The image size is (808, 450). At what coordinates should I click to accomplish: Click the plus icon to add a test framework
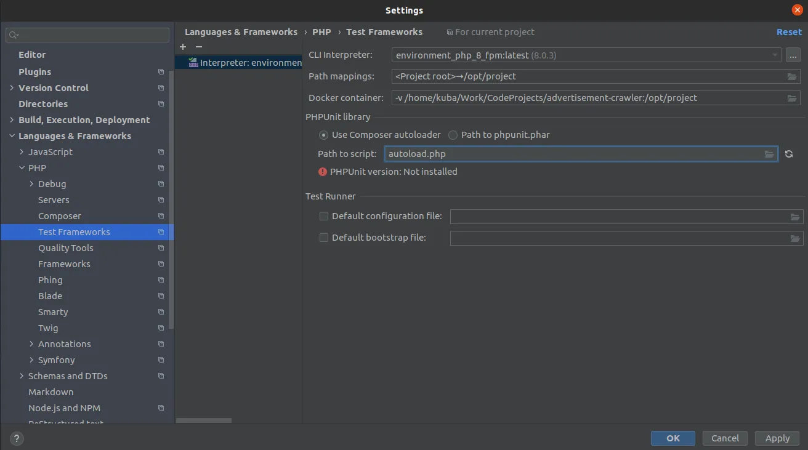click(183, 47)
